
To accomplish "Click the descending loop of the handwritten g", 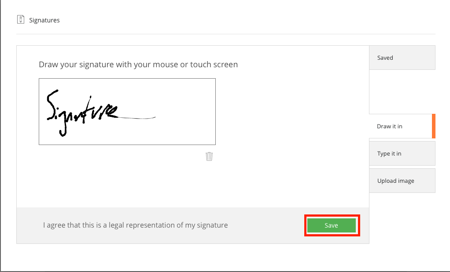I will pyautogui.click(x=63, y=130).
